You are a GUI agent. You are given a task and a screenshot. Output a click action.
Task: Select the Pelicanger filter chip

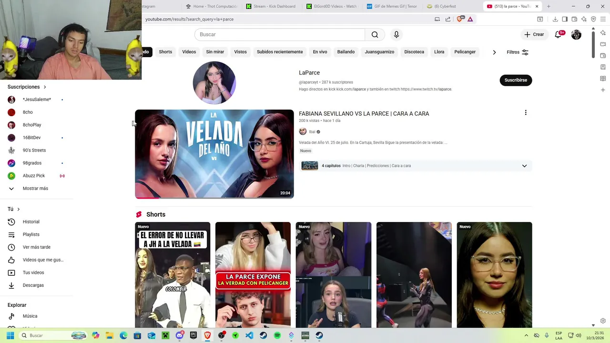465,52
